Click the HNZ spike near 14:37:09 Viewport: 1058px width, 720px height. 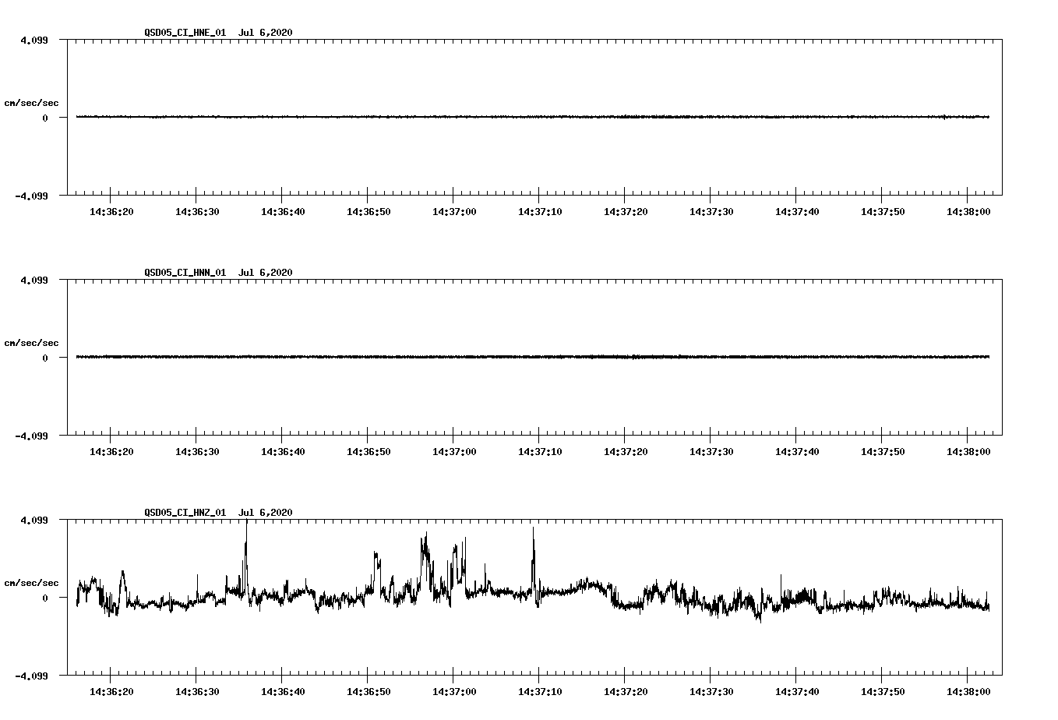[x=534, y=565]
